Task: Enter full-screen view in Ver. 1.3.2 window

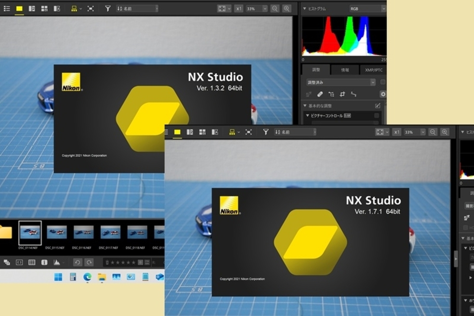Action: (x=90, y=8)
